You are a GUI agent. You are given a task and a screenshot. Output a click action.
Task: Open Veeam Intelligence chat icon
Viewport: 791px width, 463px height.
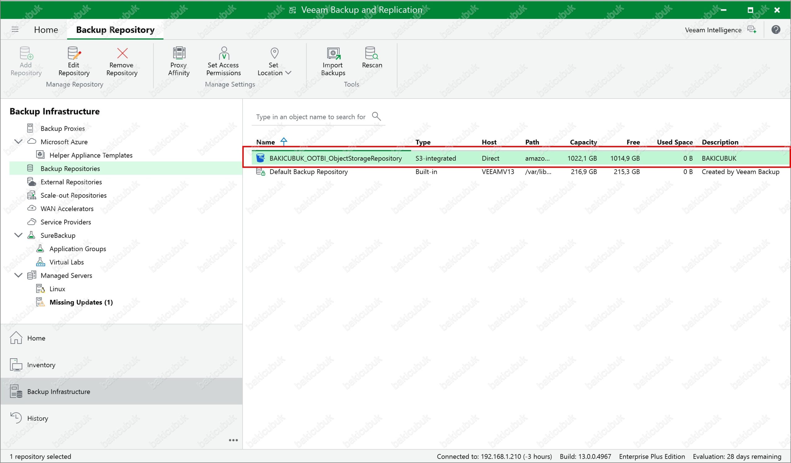[x=752, y=30]
